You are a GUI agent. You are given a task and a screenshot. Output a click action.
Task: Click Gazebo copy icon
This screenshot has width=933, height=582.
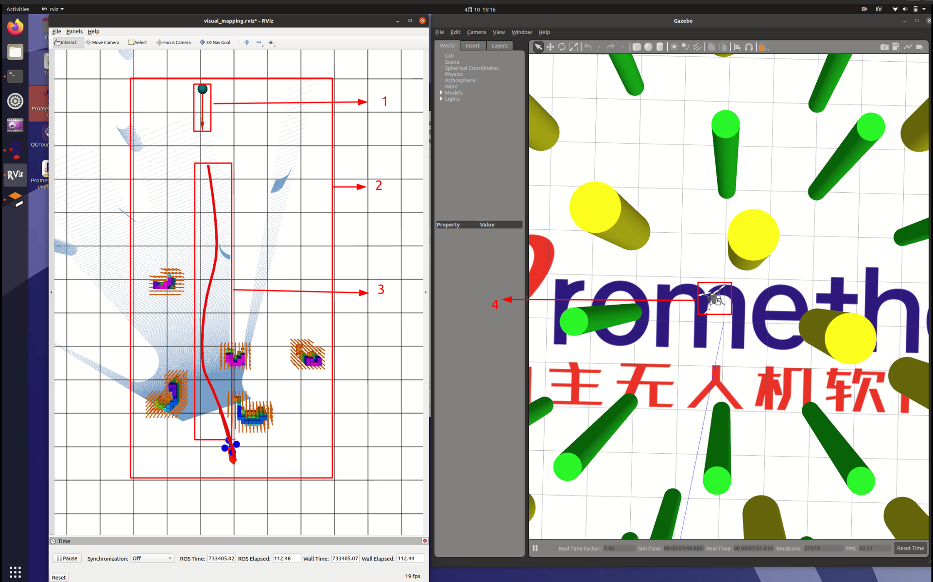pyautogui.click(x=711, y=47)
